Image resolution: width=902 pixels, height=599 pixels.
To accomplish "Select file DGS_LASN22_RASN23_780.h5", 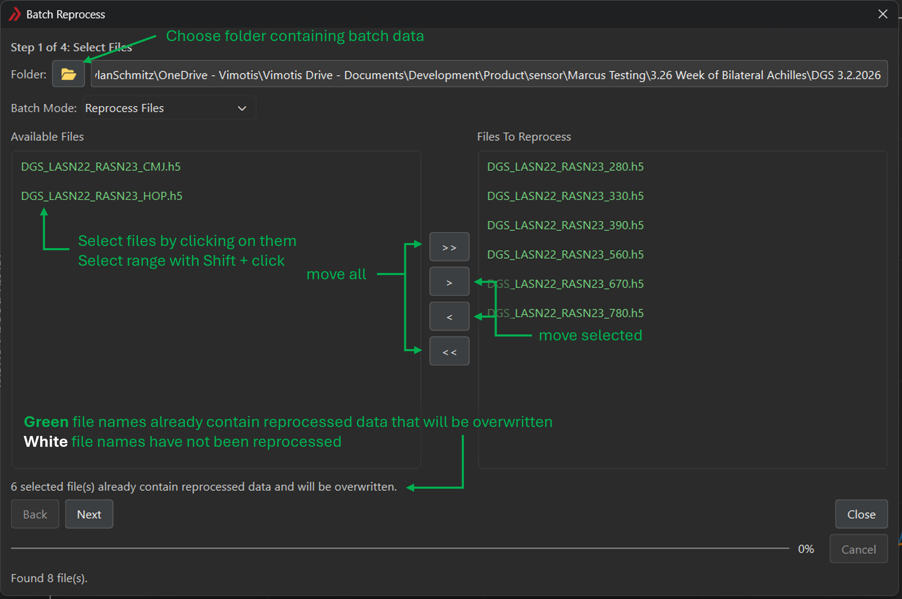I will pyautogui.click(x=565, y=313).
